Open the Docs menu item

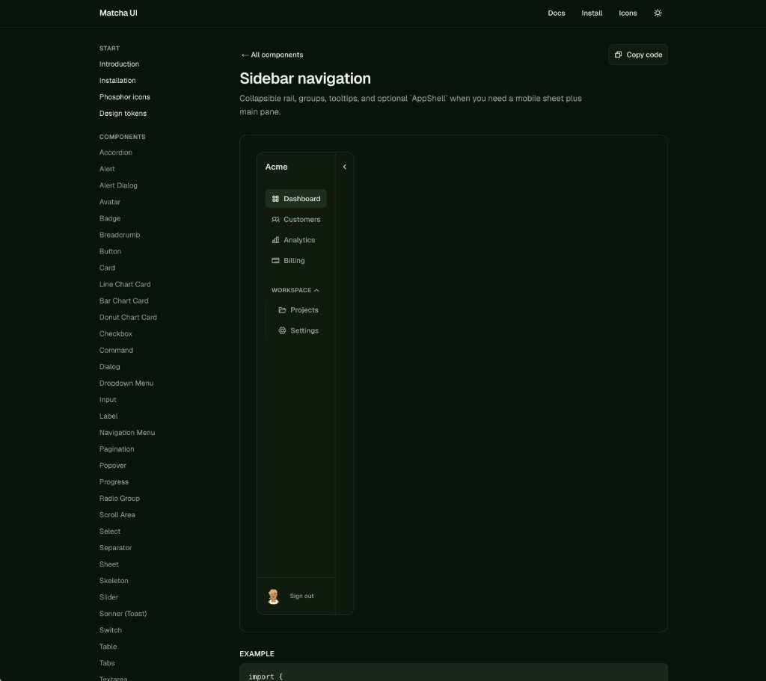click(557, 13)
